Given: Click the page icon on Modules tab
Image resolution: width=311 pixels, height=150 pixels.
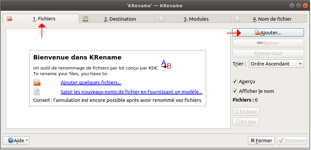Looking at the screenshot, I should pos(162,19).
